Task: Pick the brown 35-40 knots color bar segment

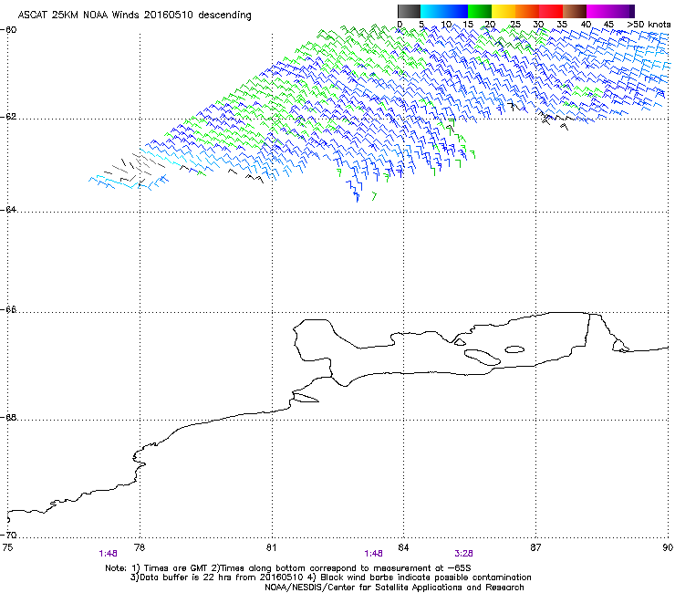Action: pos(575,11)
